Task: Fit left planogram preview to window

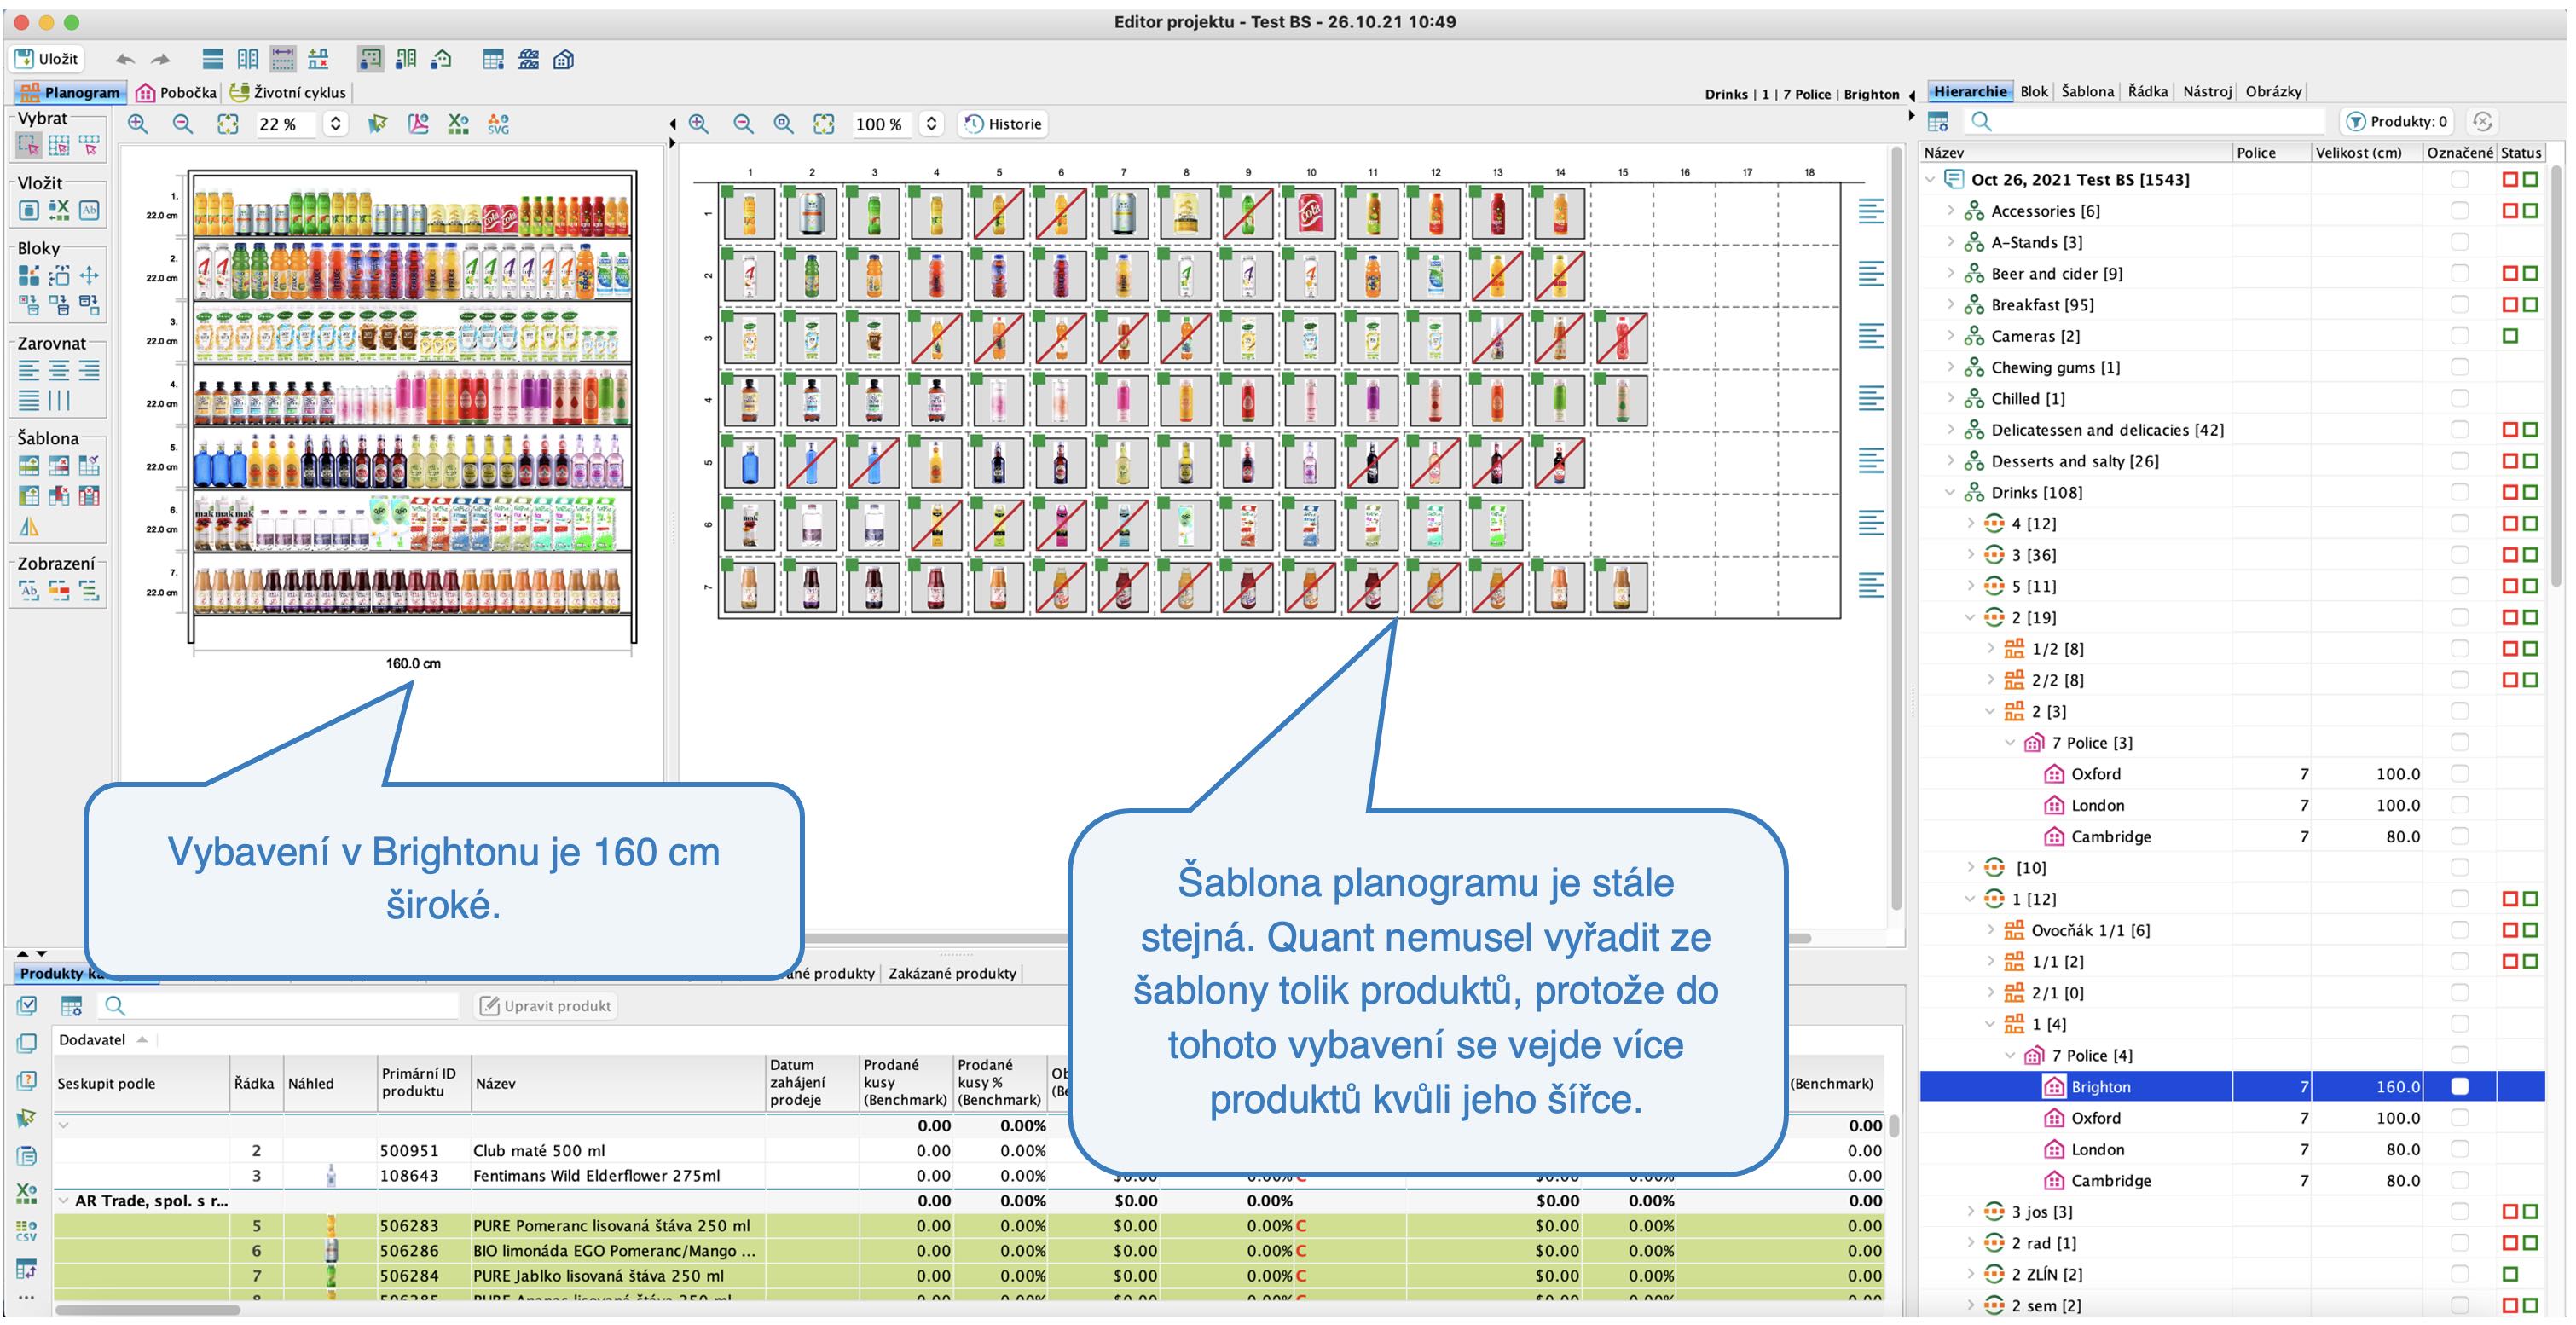Action: coord(228,124)
